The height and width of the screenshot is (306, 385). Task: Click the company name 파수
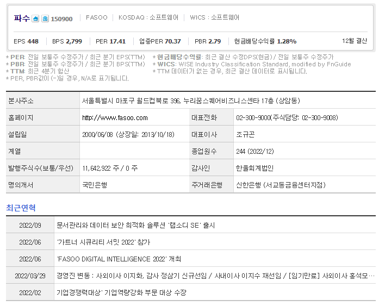pos(22,18)
